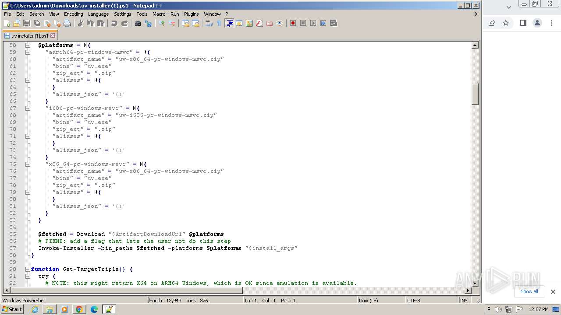Run macro multiple times icon

click(323, 23)
